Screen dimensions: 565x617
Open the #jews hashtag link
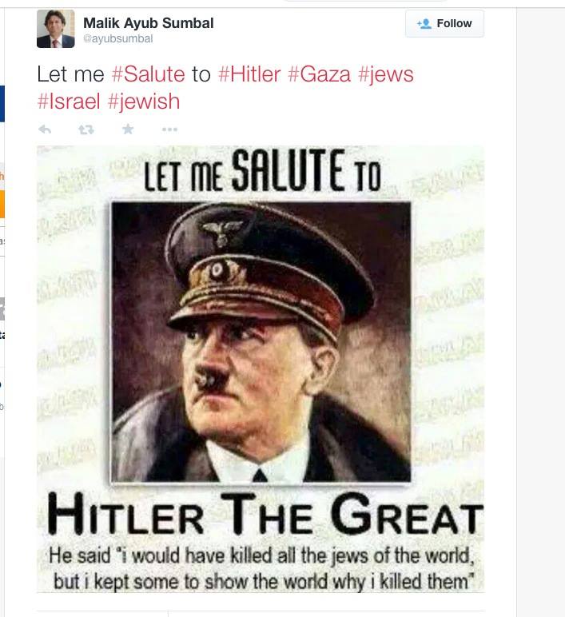(386, 75)
